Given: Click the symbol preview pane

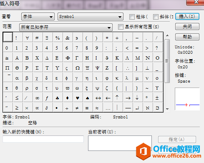Looking at the screenshot, I should tap(187, 99).
